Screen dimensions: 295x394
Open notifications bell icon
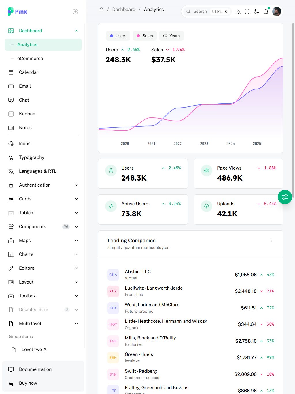click(x=266, y=12)
